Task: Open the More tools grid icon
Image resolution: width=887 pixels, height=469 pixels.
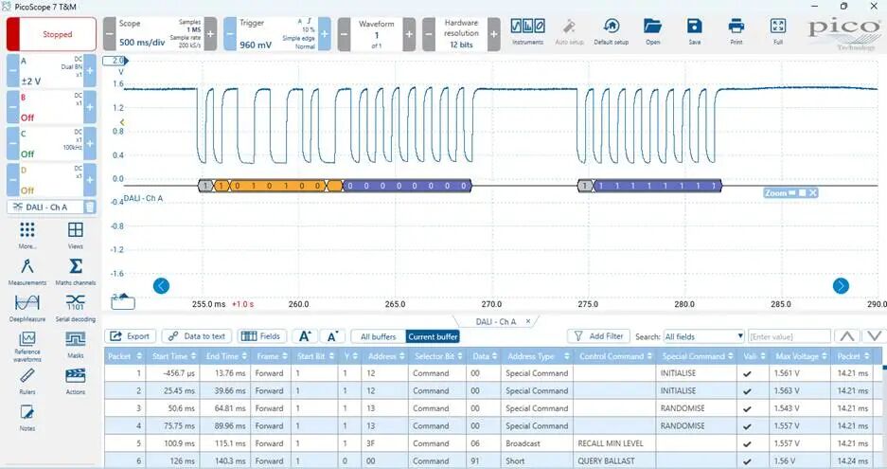Action: pyautogui.click(x=27, y=235)
